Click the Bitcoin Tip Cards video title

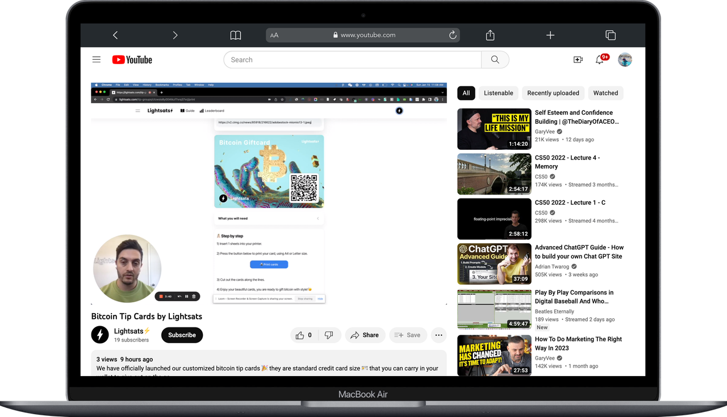(x=147, y=317)
